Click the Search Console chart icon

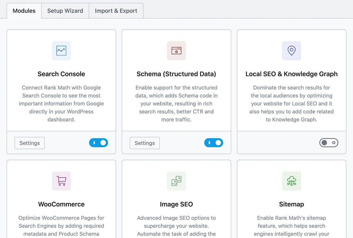tap(61, 51)
